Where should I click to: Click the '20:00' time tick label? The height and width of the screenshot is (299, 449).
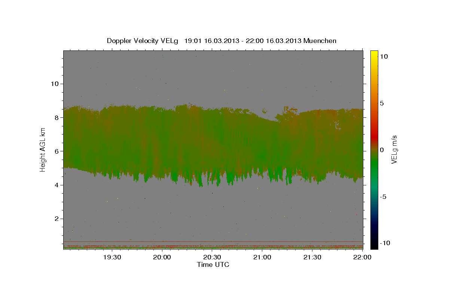[x=162, y=257]
